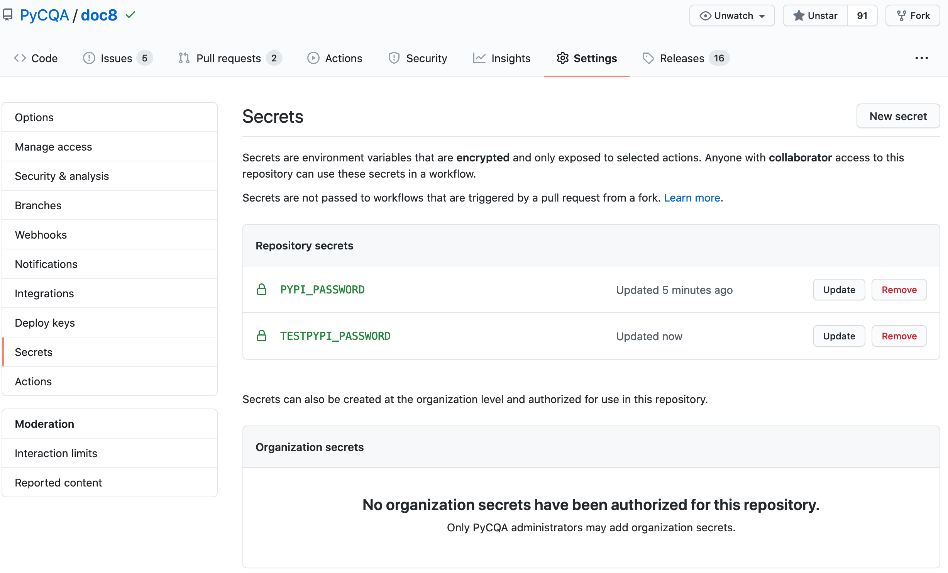Open the Unwatch dropdown
Image resolution: width=948 pixels, height=573 pixels.
pyautogui.click(x=732, y=16)
